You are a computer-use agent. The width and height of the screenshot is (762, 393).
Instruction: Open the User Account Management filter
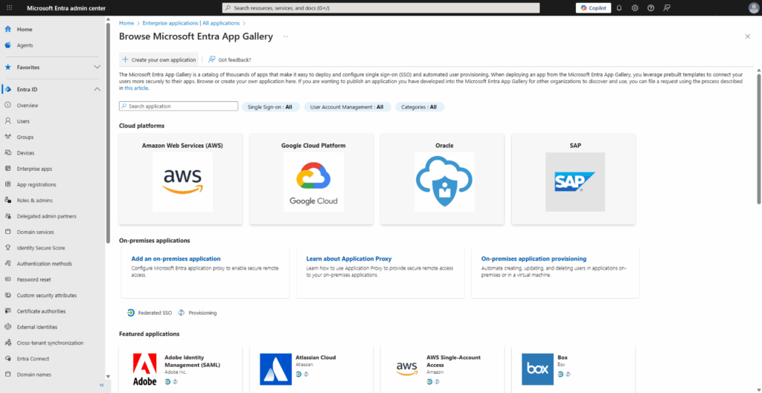coord(348,107)
